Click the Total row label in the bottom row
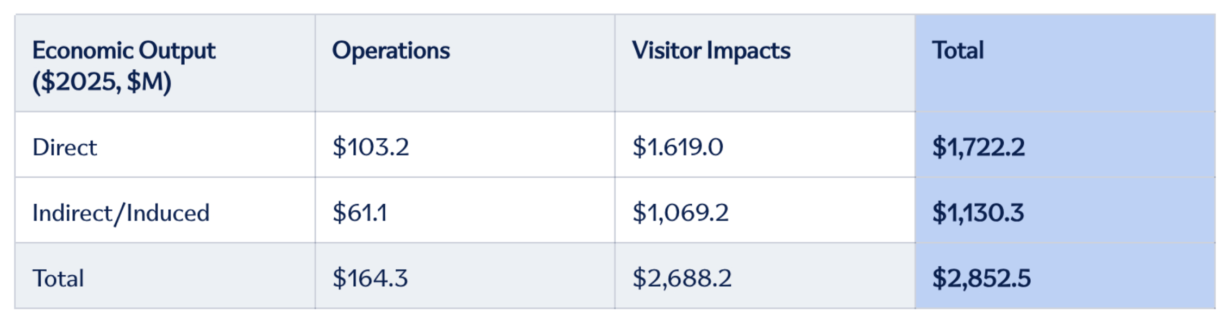1227x323 pixels. [x=58, y=279]
